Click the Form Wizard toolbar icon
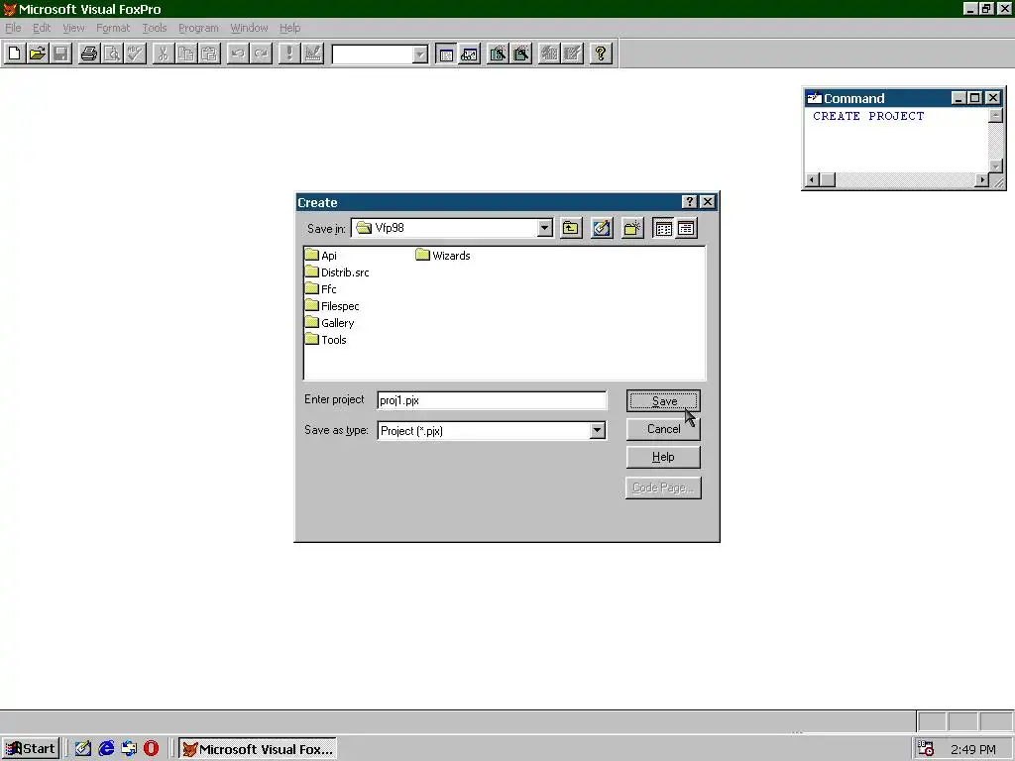 click(x=498, y=54)
